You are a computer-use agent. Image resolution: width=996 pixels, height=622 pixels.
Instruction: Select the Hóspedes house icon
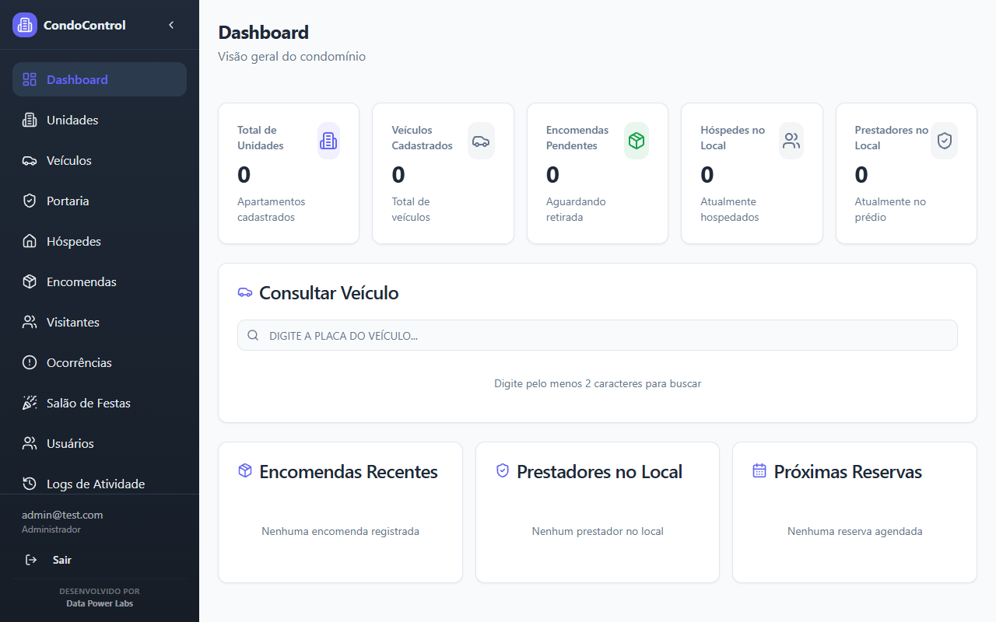tap(30, 241)
